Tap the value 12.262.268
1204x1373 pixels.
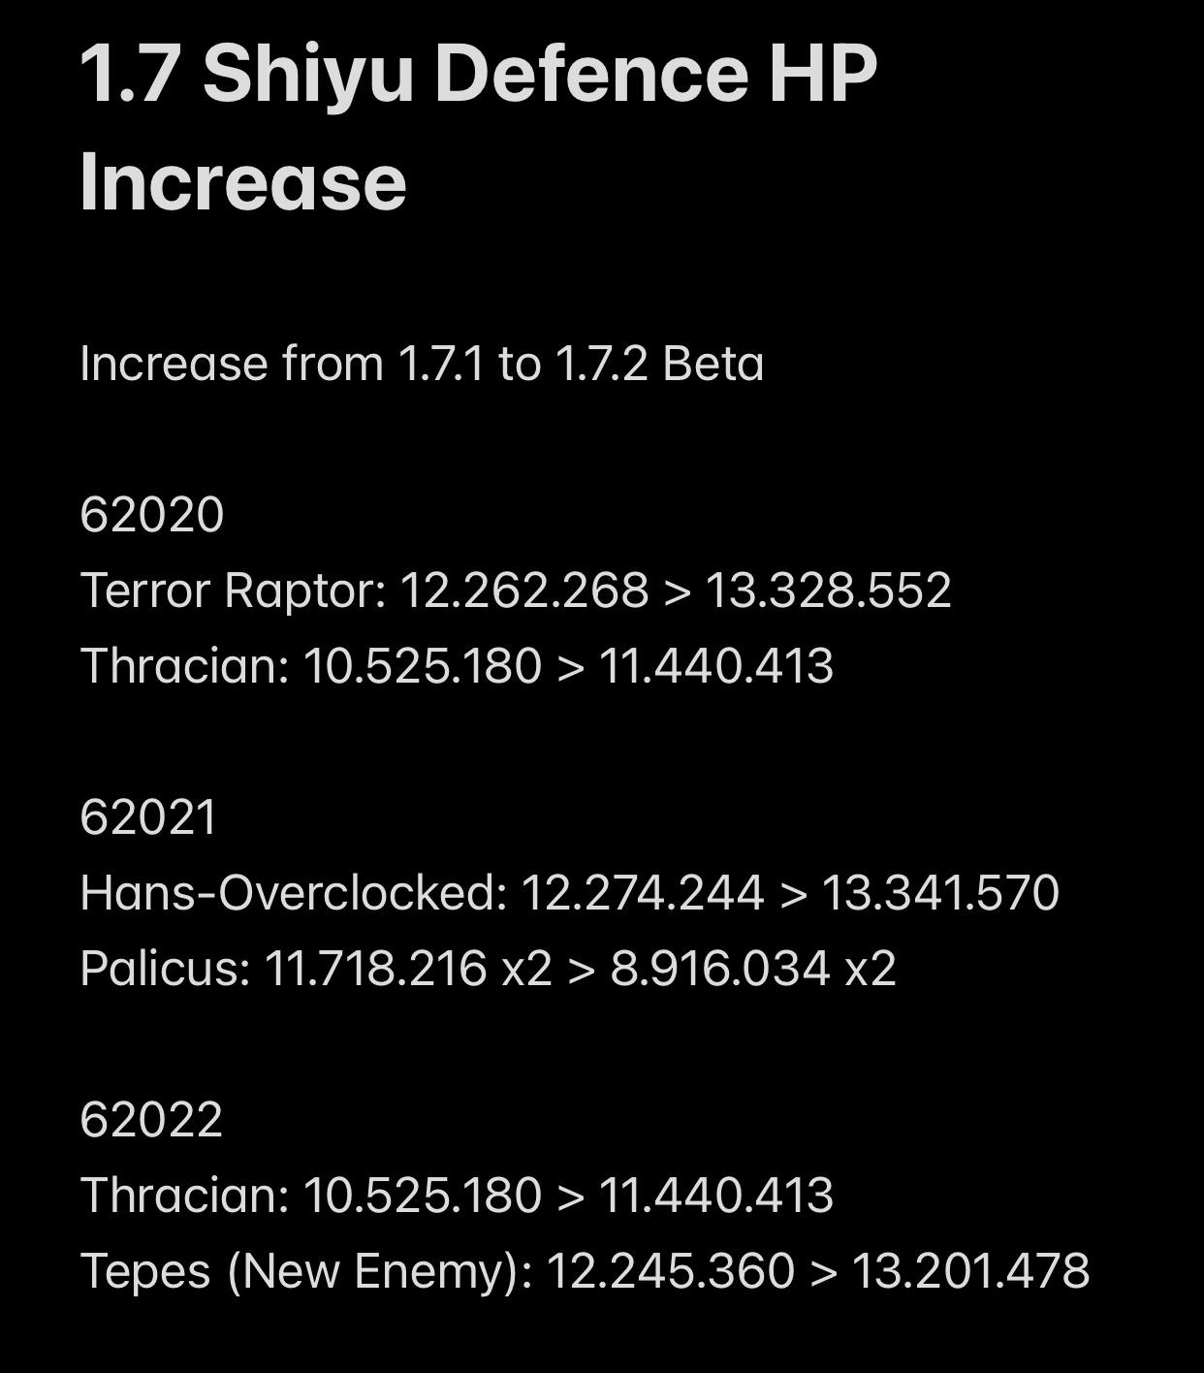[523, 590]
